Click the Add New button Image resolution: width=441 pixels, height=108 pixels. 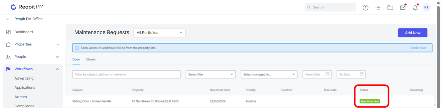click(413, 33)
